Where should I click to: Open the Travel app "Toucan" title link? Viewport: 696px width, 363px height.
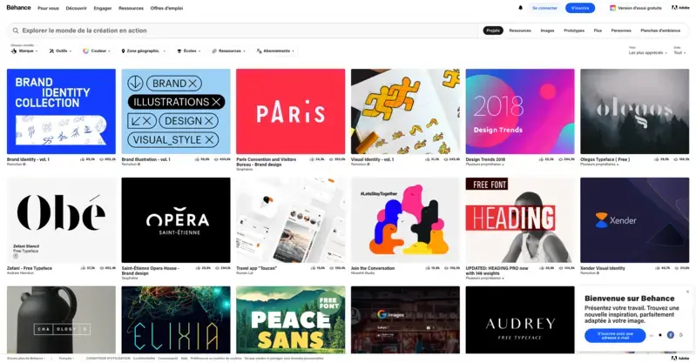[257, 268]
